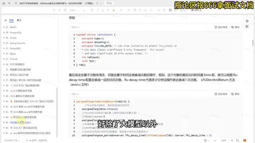The image size is (255, 143).
Task: Open the chevron dropdown next to the star
Action: 101,3
